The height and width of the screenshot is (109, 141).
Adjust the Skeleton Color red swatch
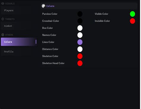[x=80, y=56]
